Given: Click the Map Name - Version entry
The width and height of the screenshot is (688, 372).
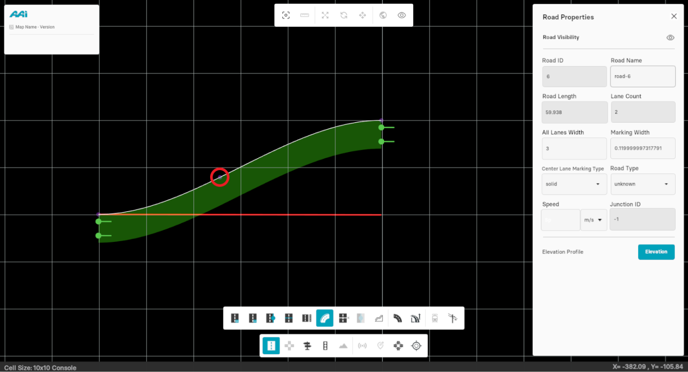Looking at the screenshot, I should point(35,27).
